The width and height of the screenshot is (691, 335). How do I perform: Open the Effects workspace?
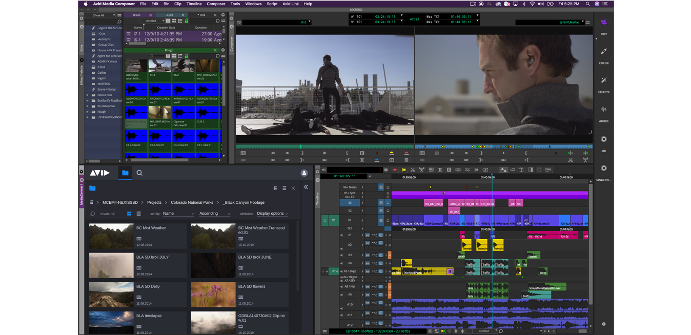tap(603, 85)
